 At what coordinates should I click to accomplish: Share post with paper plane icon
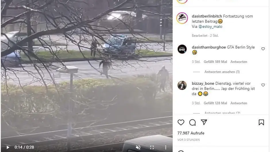click(x=204, y=122)
